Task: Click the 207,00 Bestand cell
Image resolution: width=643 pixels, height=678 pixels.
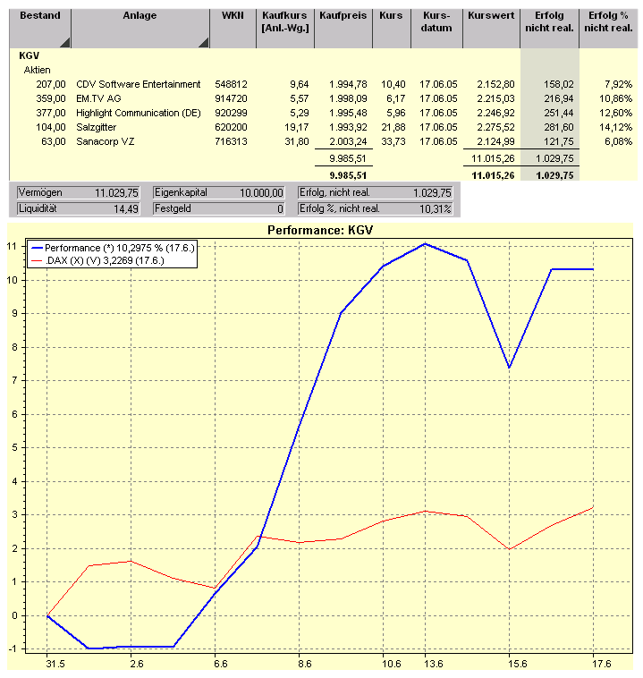Action: point(51,84)
